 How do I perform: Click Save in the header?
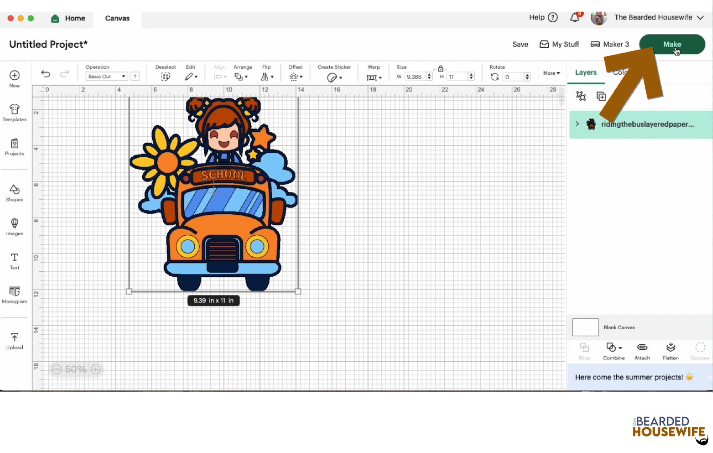pos(520,45)
